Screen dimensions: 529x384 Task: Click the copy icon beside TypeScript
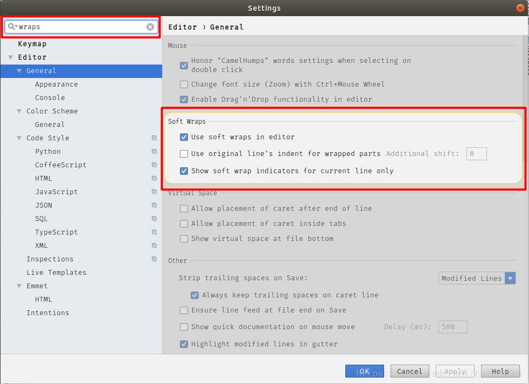pyautogui.click(x=154, y=232)
